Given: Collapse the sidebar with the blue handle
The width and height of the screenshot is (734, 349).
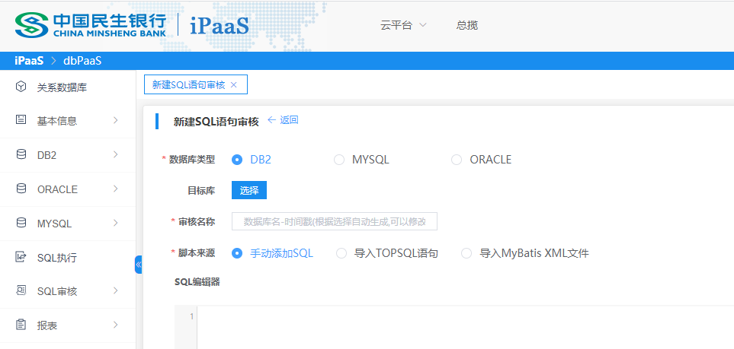Looking at the screenshot, I should tap(139, 265).
